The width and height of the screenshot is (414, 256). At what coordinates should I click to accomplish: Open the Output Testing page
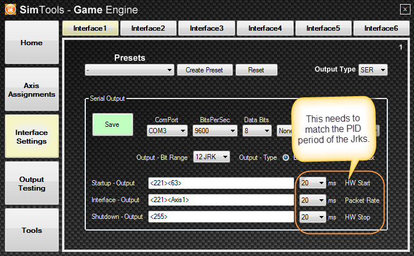(x=31, y=184)
